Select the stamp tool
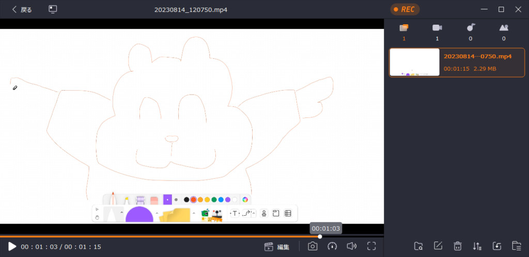529x257 pixels. coord(264,213)
